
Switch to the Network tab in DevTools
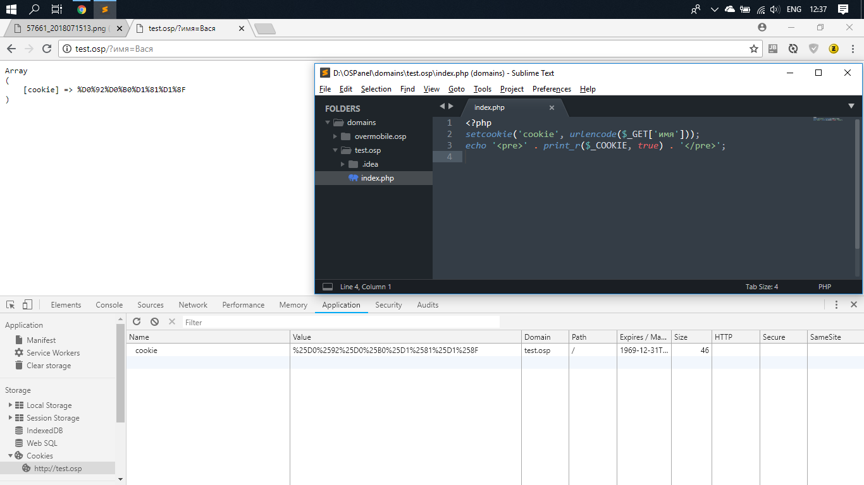[193, 304]
